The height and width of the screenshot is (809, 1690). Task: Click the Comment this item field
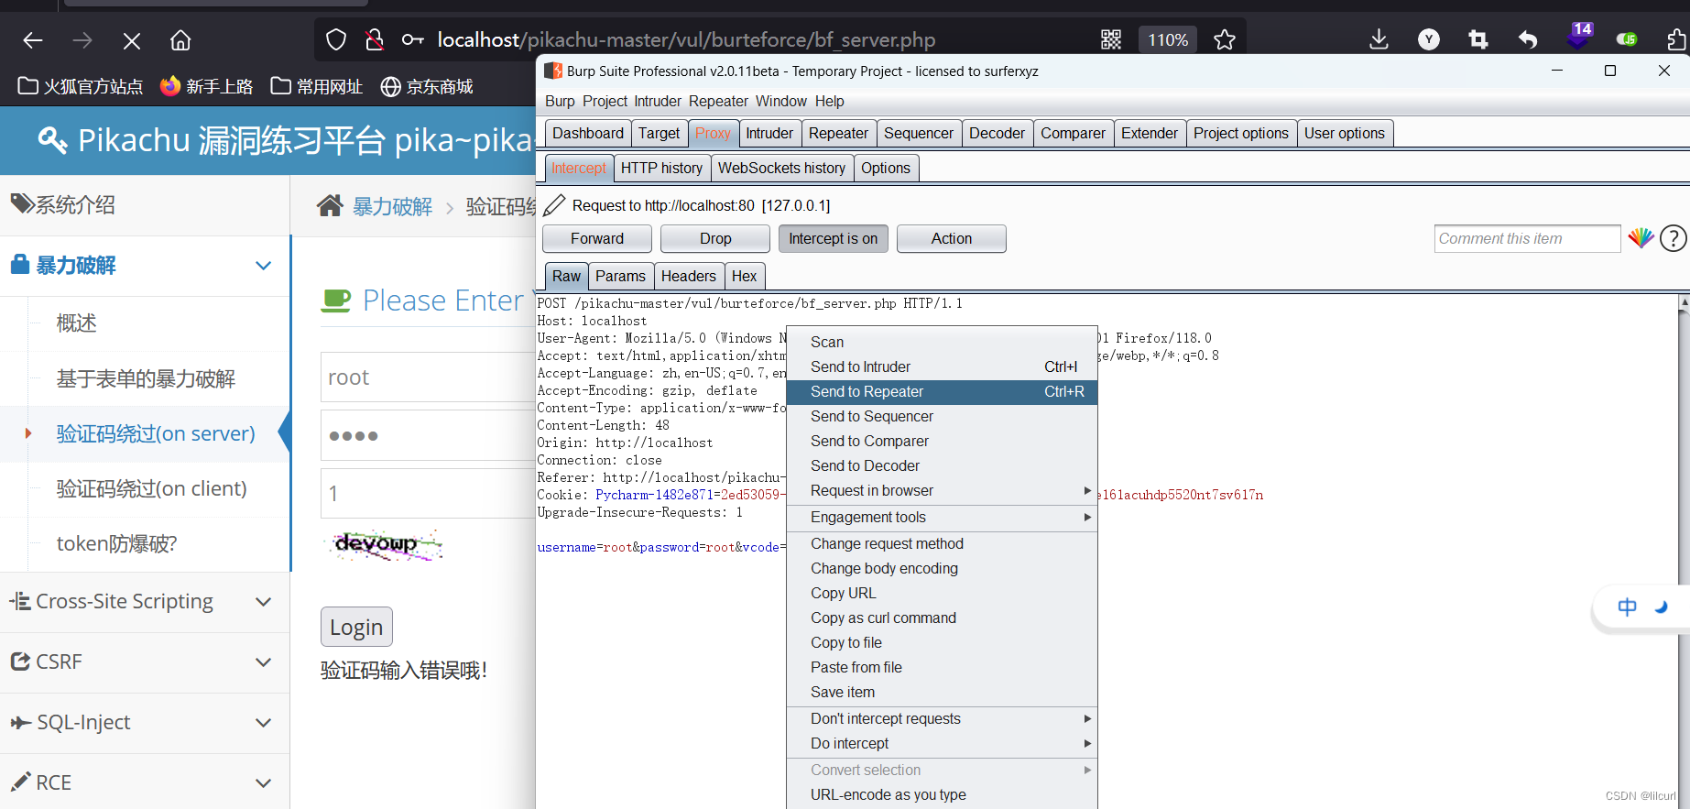1527,238
